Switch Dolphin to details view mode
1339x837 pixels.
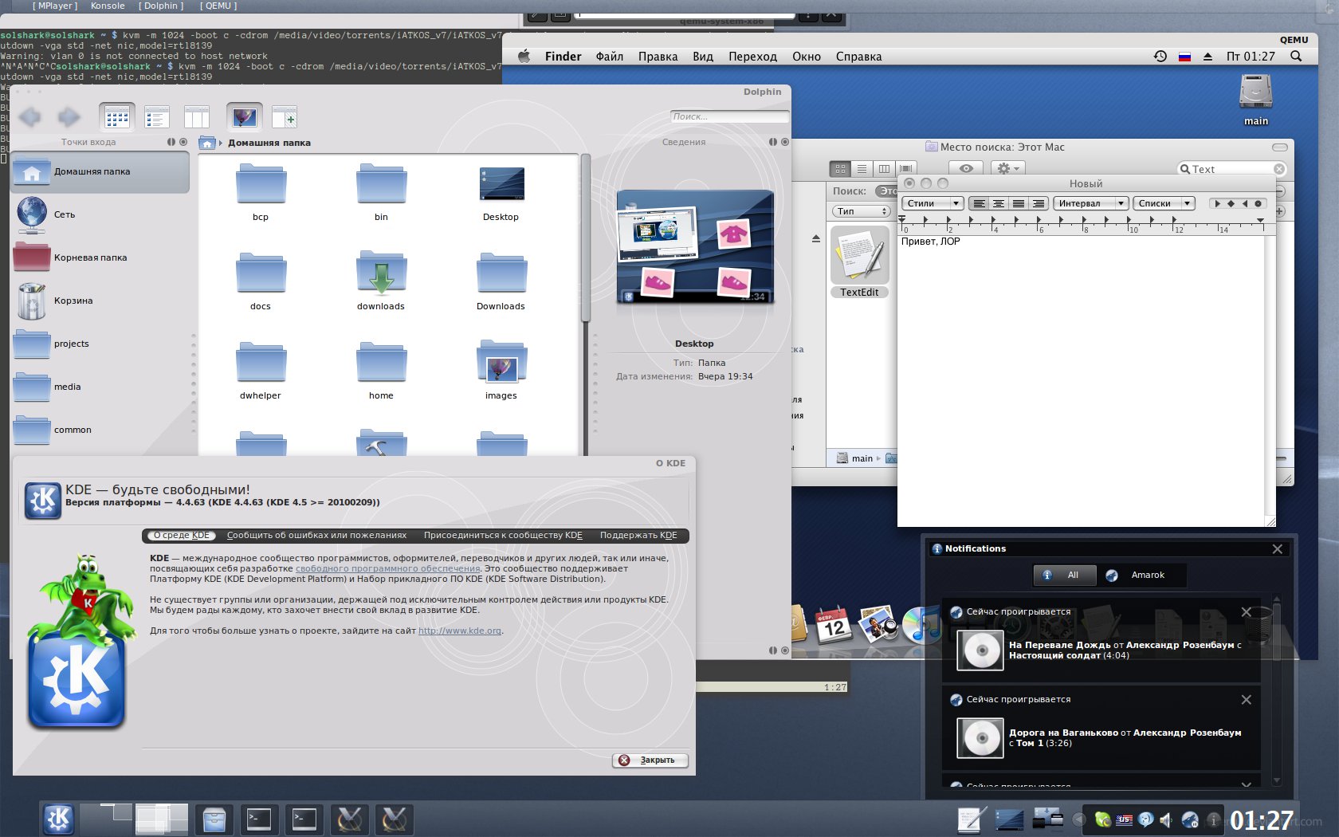[x=157, y=118]
